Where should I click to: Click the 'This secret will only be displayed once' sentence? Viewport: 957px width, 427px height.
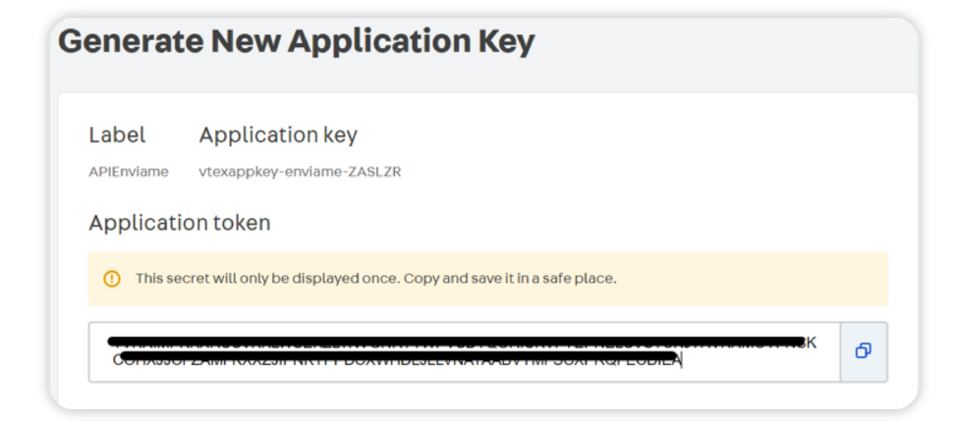(x=267, y=279)
